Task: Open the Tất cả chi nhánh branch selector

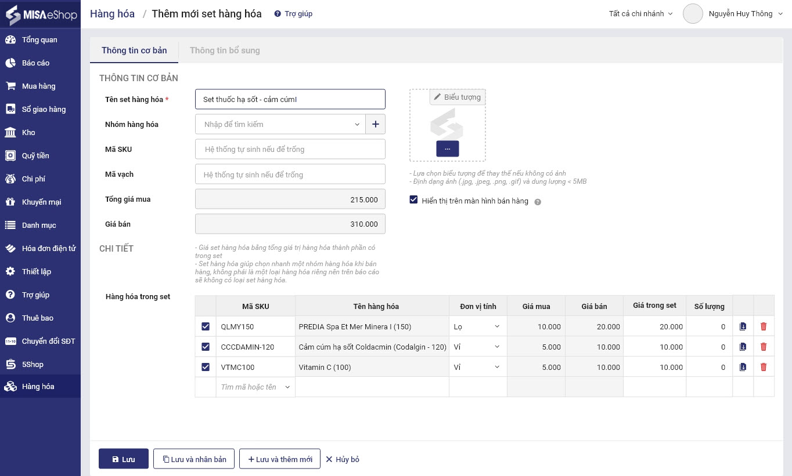Action: coord(640,14)
